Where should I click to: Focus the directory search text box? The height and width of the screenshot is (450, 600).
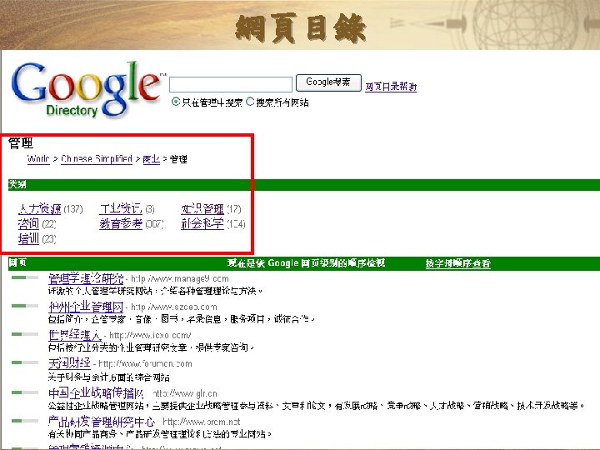[x=231, y=84]
